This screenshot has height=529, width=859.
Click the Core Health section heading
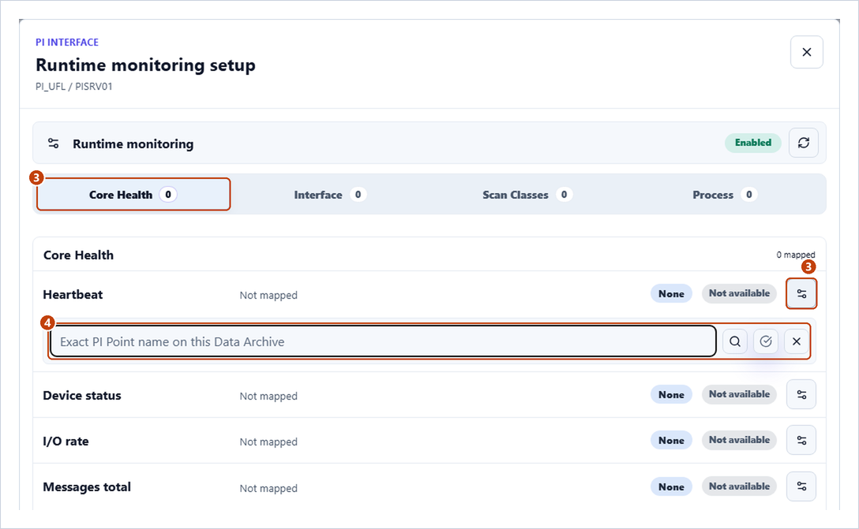pos(78,255)
